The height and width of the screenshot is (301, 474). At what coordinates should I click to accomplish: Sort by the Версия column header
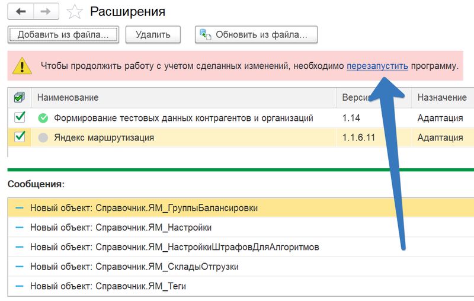[x=374, y=97]
